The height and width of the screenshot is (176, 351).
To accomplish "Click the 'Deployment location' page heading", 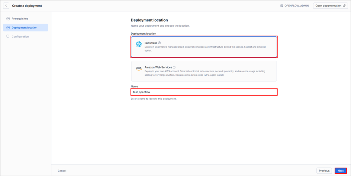I will (x=149, y=20).
